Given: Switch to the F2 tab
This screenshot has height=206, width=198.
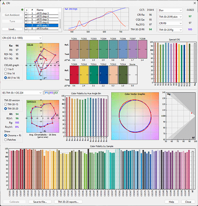Looking at the screenshot, I should 57,93.
